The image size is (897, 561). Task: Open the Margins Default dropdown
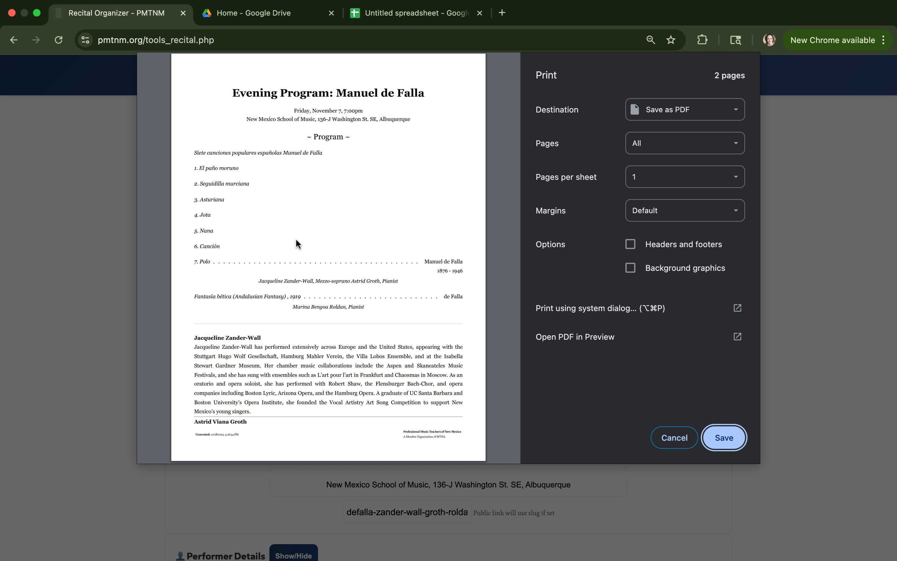click(685, 210)
